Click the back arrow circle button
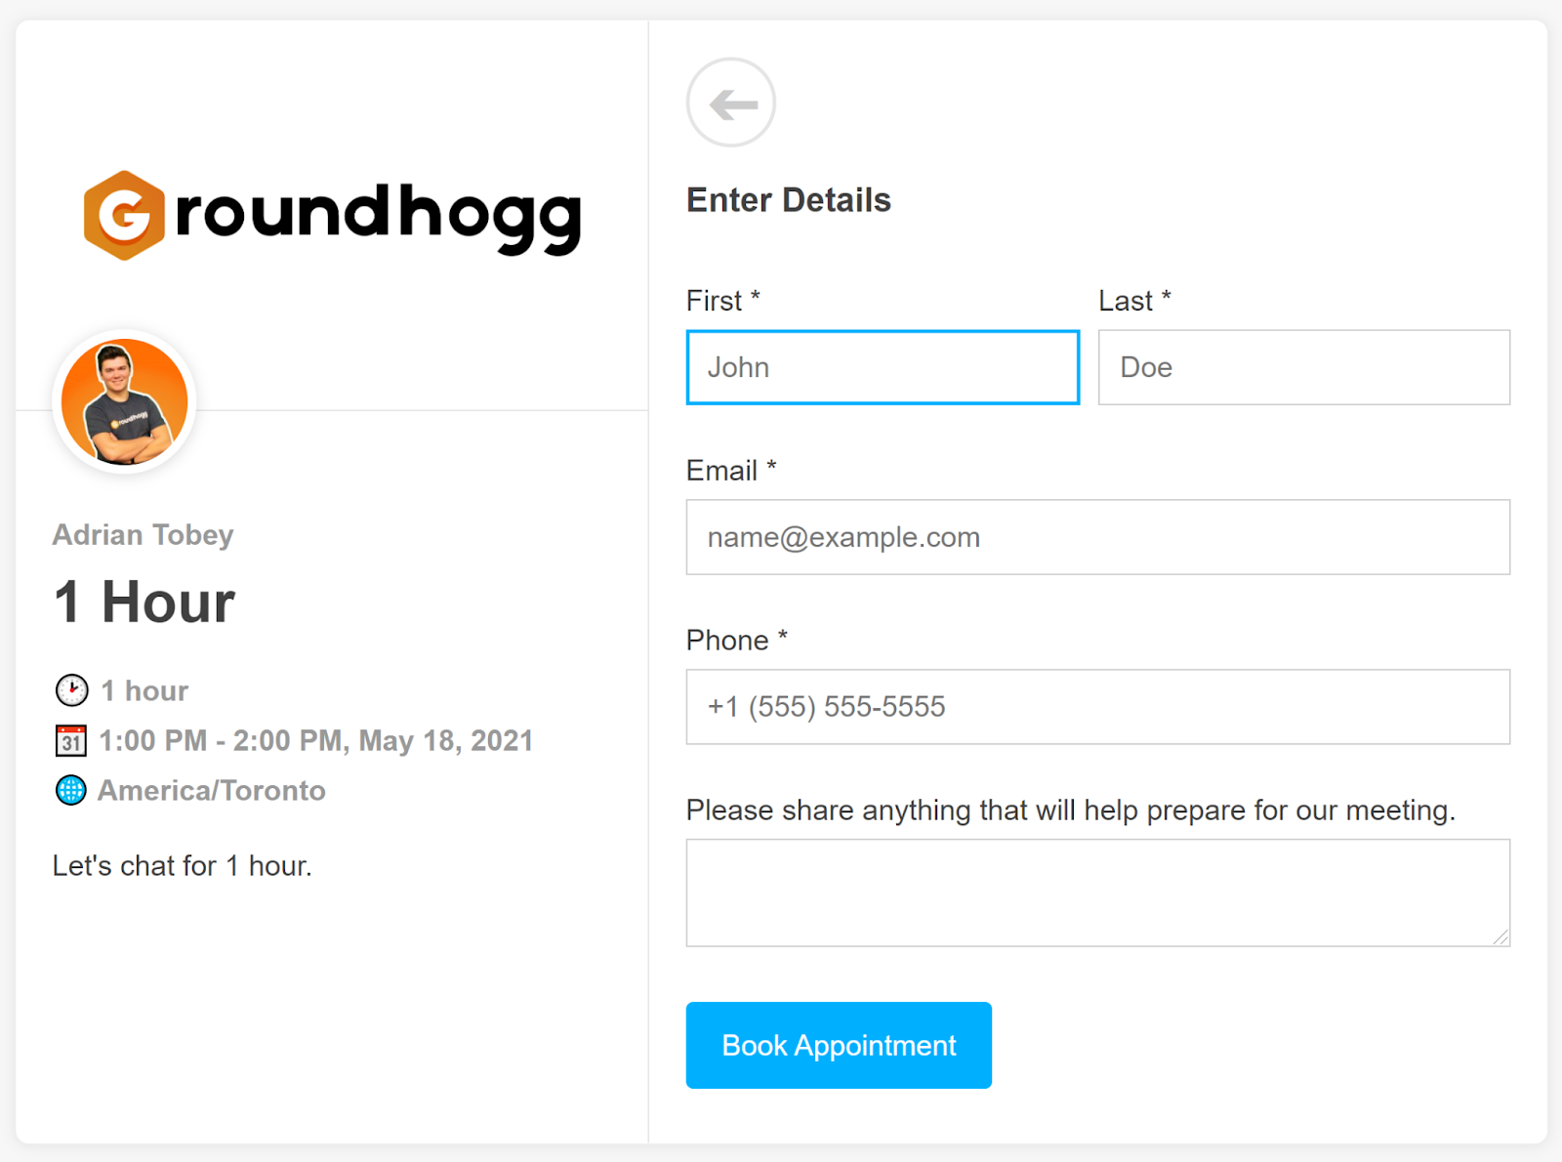The image size is (1562, 1162). (730, 103)
